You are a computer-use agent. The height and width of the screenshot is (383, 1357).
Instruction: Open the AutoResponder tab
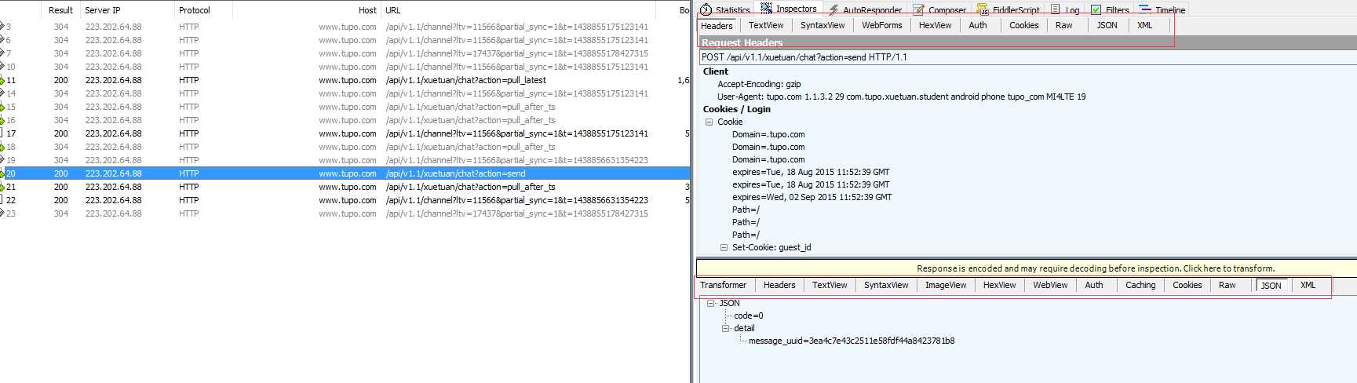[x=865, y=9]
